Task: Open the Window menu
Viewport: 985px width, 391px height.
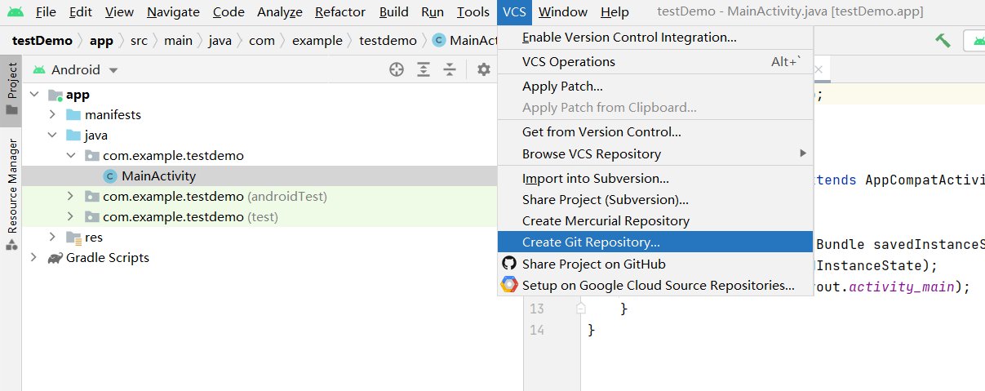Action: pos(563,12)
